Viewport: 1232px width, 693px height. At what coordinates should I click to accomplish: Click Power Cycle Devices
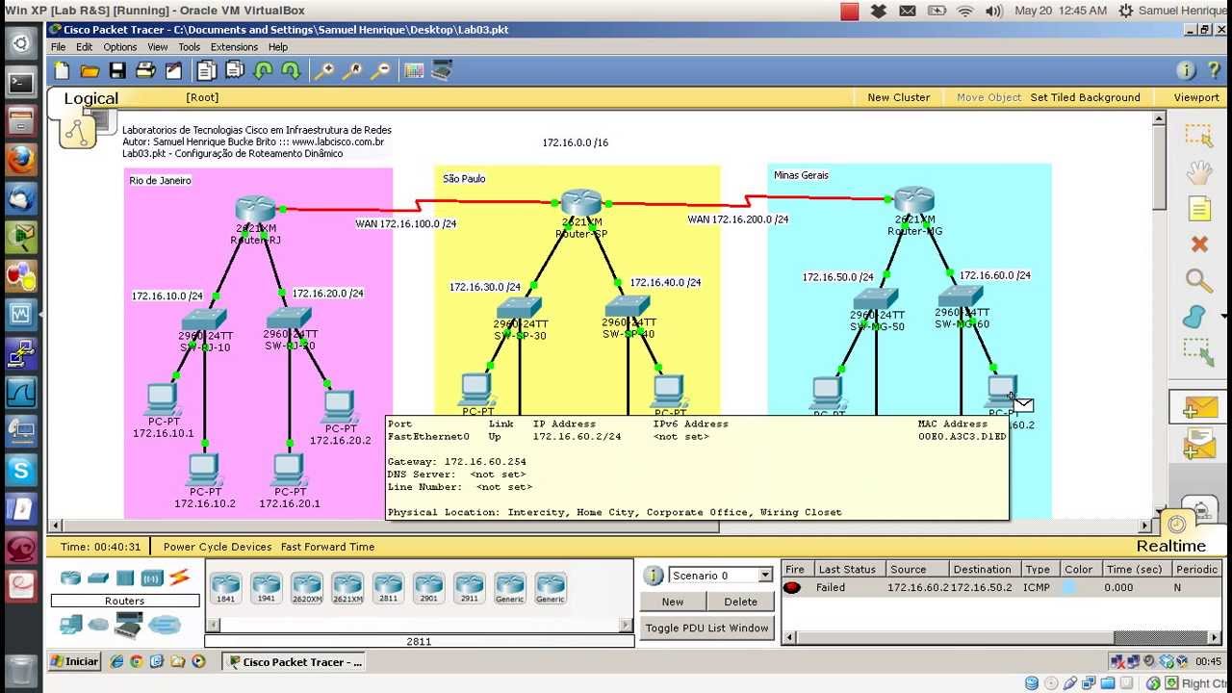(x=218, y=547)
